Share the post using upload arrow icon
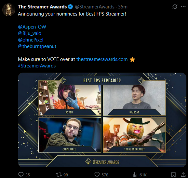The image size is (188, 178). [x=183, y=174]
